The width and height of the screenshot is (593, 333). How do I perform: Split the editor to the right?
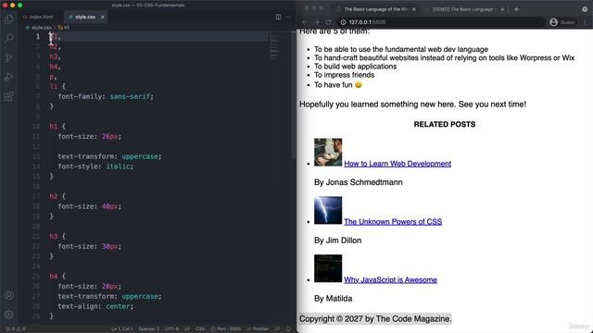(x=278, y=17)
